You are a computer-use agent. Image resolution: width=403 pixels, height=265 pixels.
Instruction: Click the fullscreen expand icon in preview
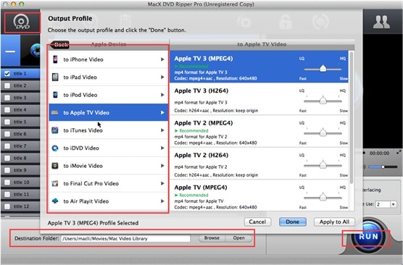click(399, 153)
